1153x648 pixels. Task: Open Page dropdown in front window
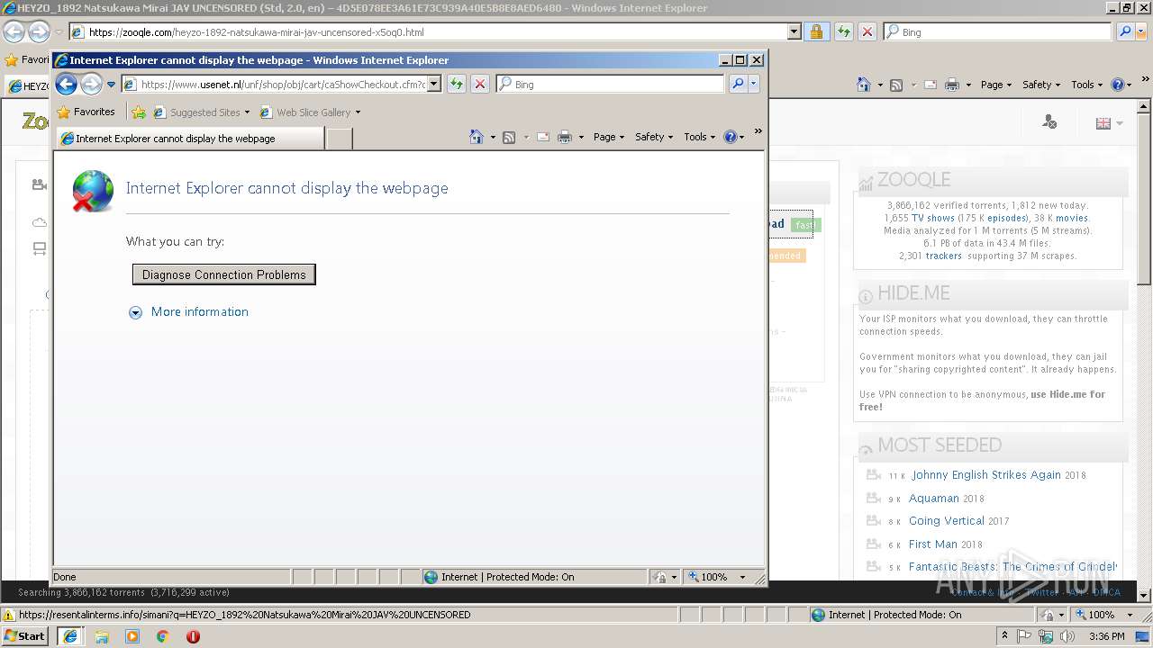pos(608,137)
